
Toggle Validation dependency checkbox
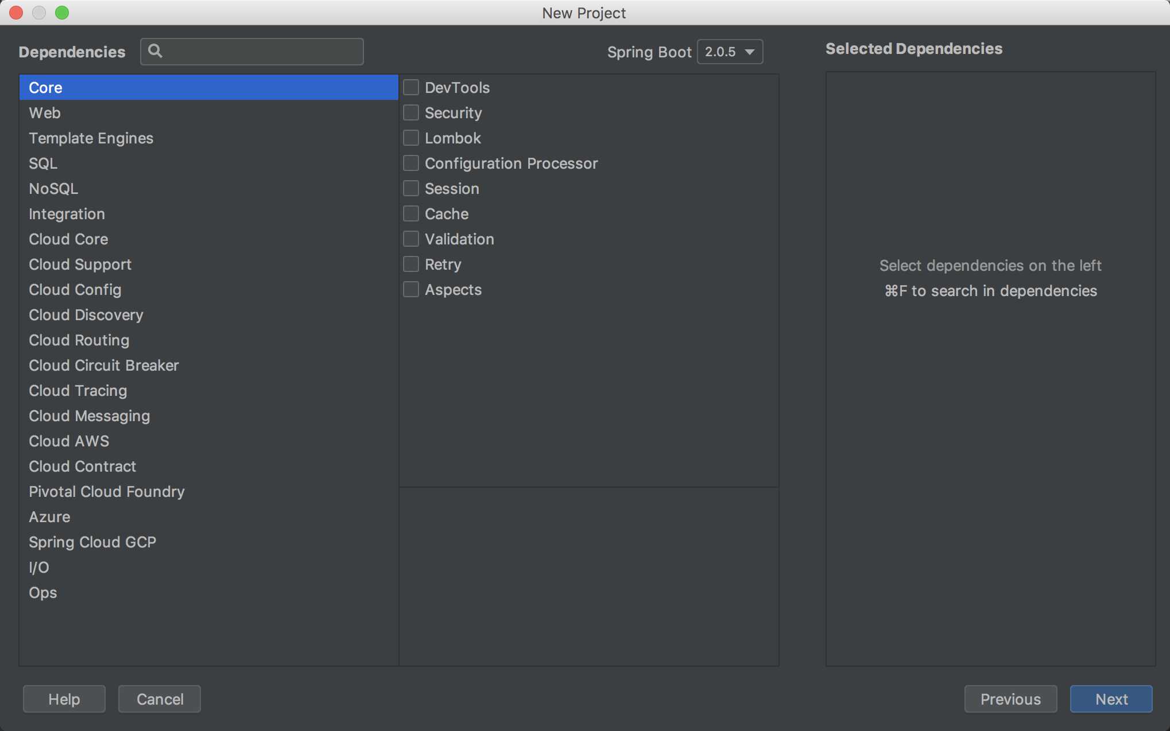coord(410,238)
